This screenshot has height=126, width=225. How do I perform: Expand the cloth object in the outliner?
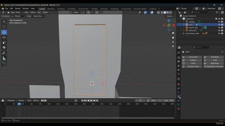184,24
